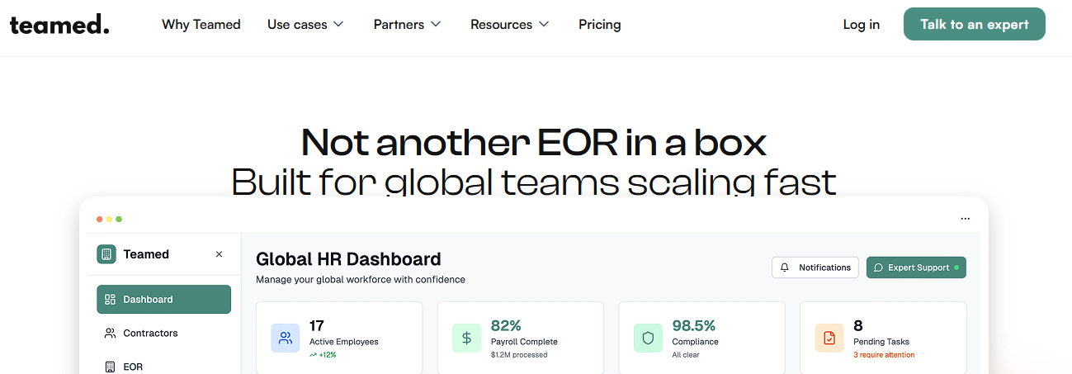
Task: Expand the Use cases menu
Action: pos(305,25)
